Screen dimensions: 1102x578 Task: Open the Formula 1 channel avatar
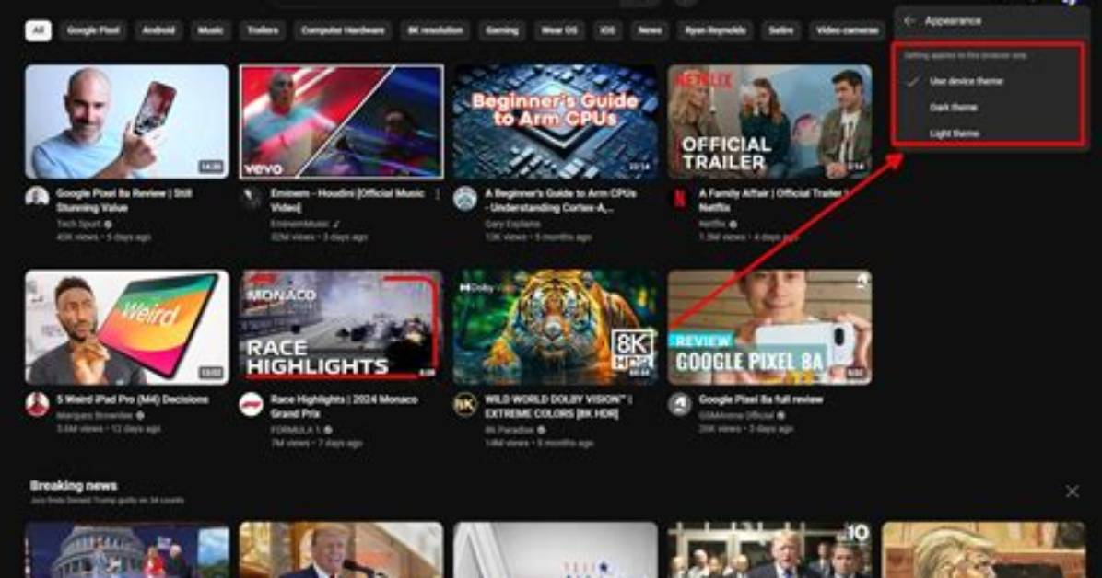tap(251, 405)
